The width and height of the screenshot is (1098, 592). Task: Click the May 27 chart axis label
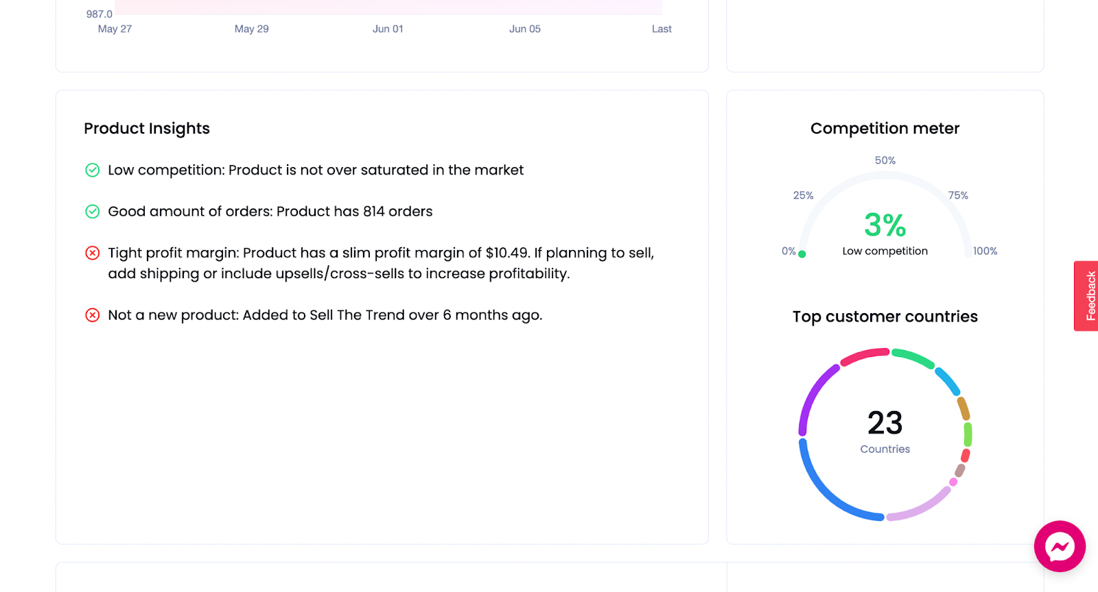tap(115, 29)
